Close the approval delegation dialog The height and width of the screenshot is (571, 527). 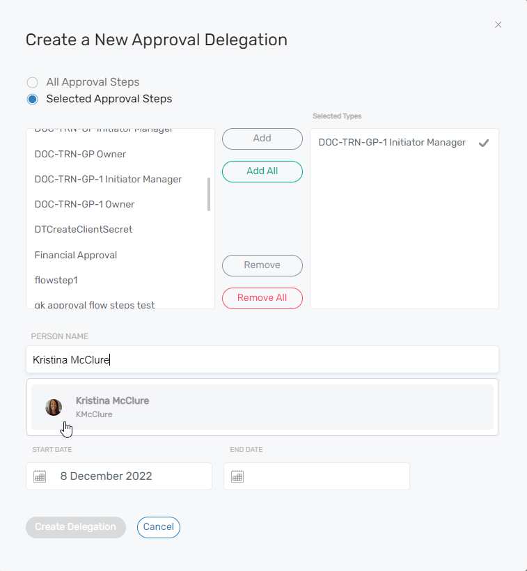point(498,25)
